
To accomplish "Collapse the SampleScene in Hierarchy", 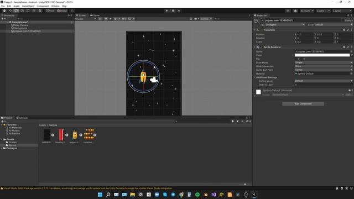I will tap(7, 22).
